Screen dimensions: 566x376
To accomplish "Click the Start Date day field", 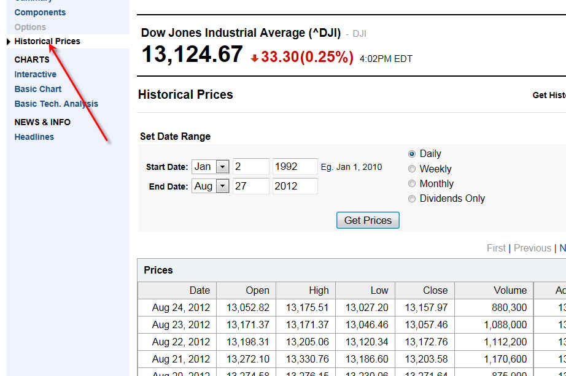I will coord(250,167).
